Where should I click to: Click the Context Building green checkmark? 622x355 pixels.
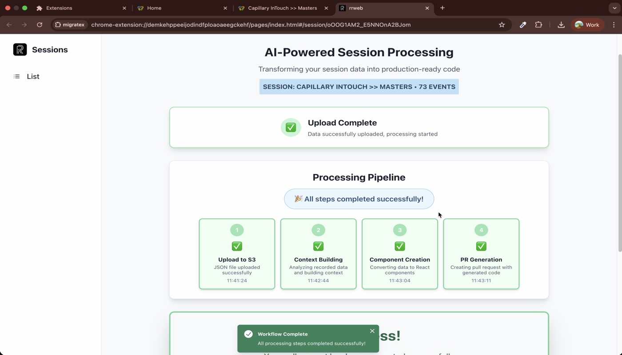318,246
